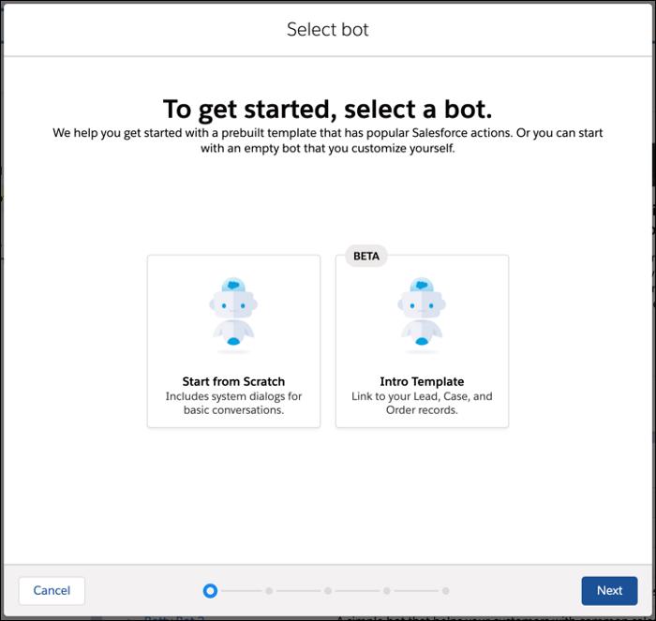Click the Start from Scratch bot icon

pyautogui.click(x=233, y=315)
